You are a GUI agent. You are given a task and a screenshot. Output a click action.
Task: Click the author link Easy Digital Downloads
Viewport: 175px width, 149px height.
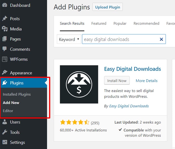[129, 106]
